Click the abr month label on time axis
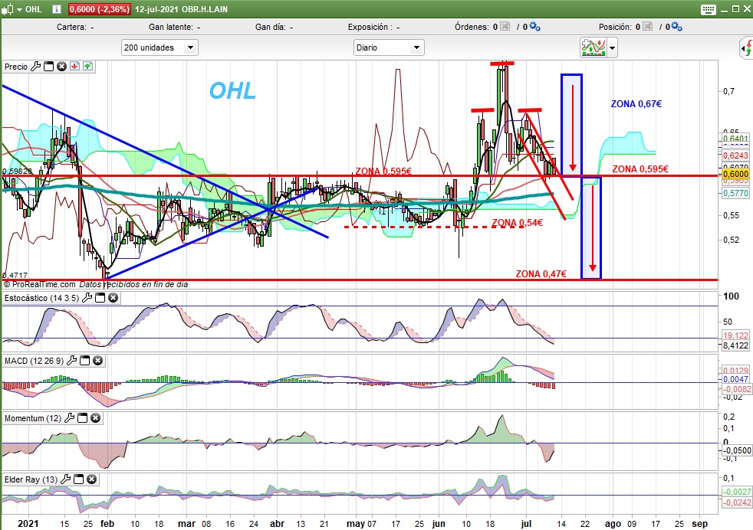The width and height of the screenshot is (753, 530). (x=277, y=524)
